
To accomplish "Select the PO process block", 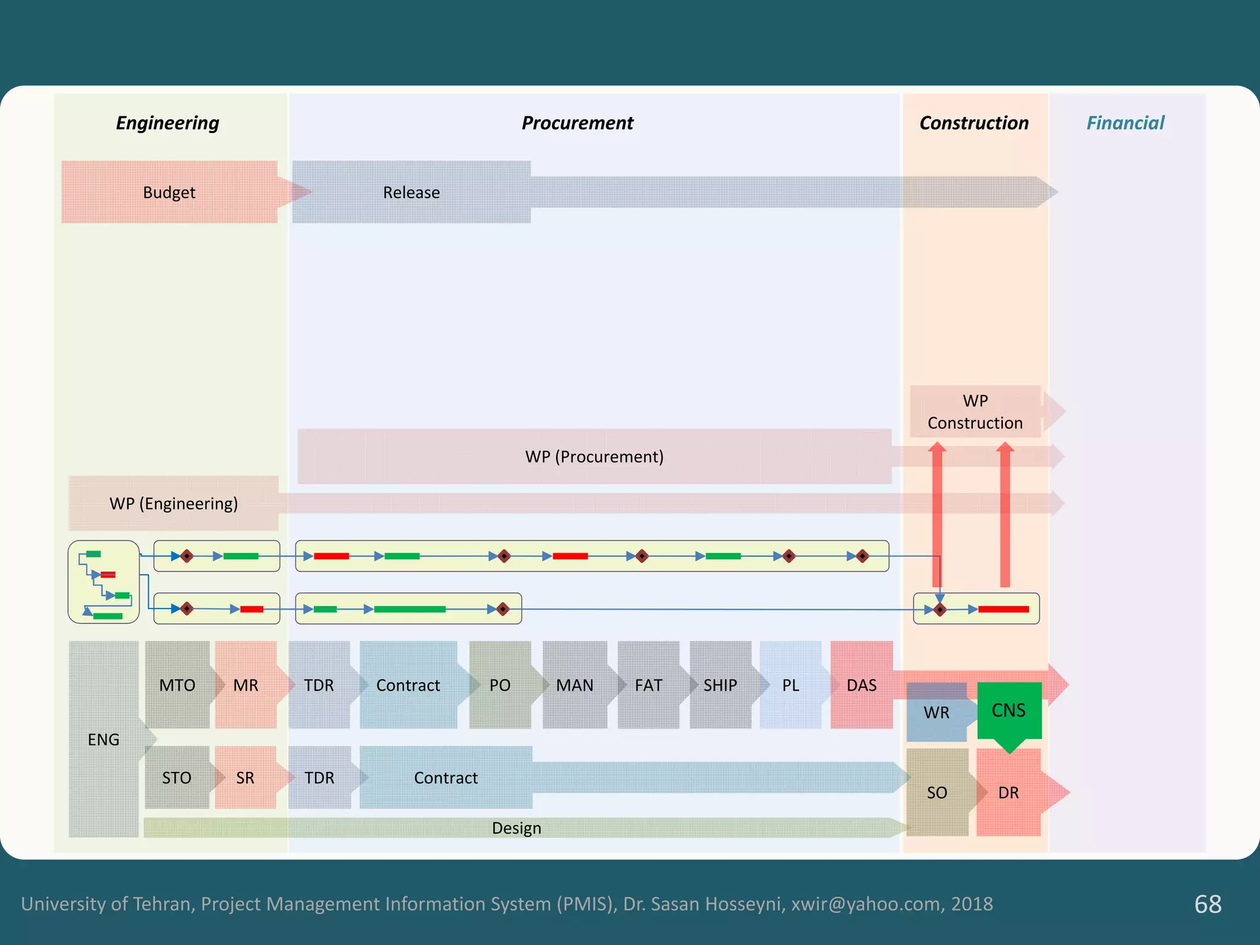I will click(500, 685).
